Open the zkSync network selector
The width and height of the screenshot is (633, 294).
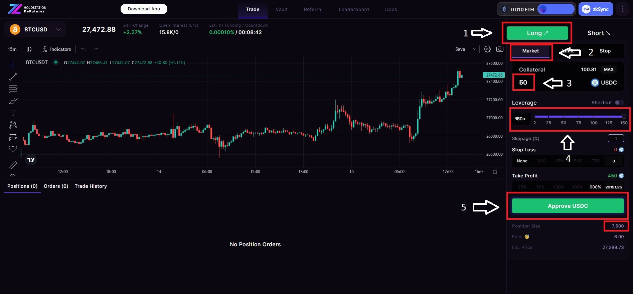point(596,9)
